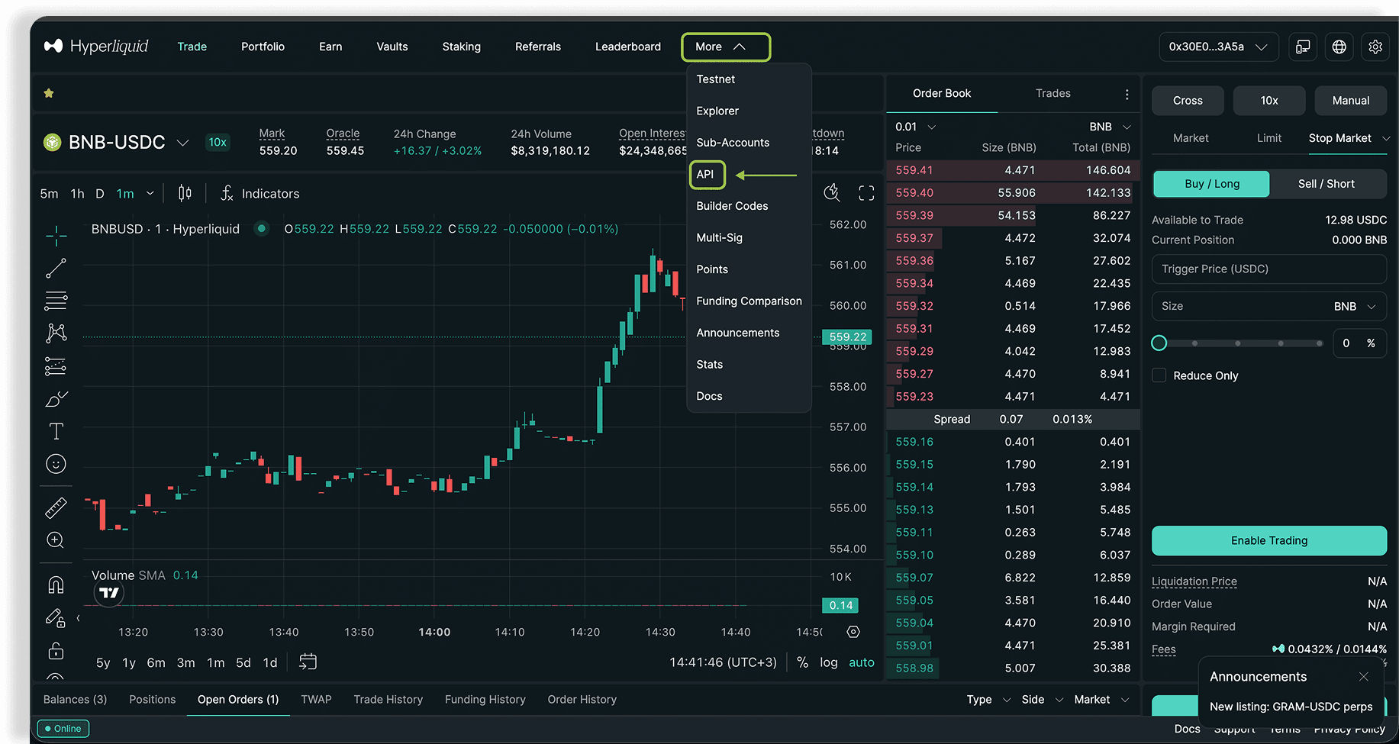The height and width of the screenshot is (744, 1399).
Task: Open the Size unit BNB dropdown
Action: tap(1355, 306)
